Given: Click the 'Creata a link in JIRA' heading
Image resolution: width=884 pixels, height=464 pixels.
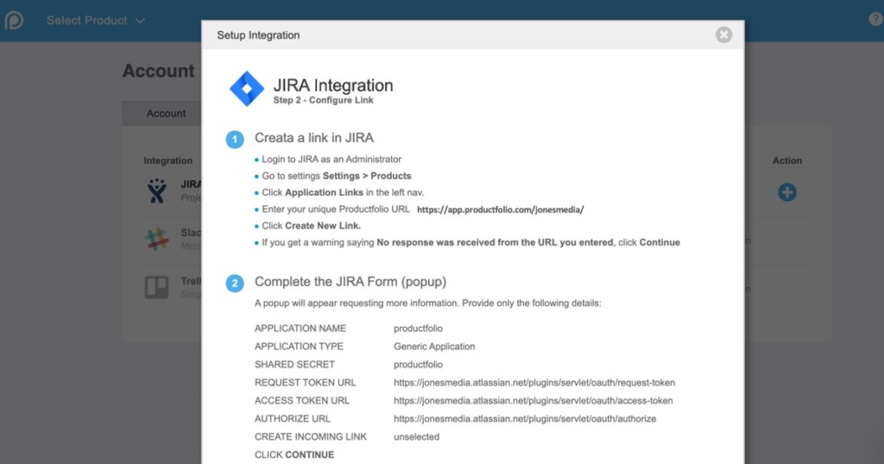Looking at the screenshot, I should [x=314, y=138].
